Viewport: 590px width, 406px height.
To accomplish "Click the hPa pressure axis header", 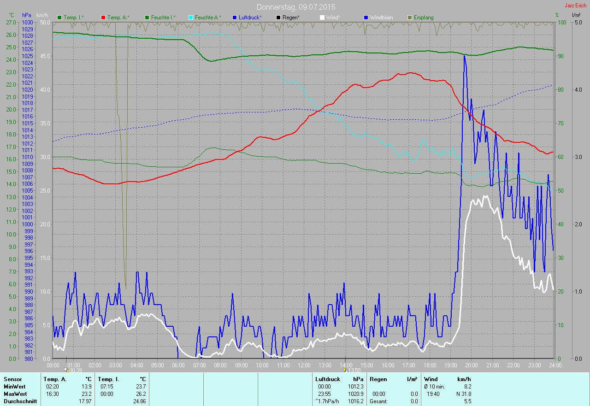I will [27, 16].
